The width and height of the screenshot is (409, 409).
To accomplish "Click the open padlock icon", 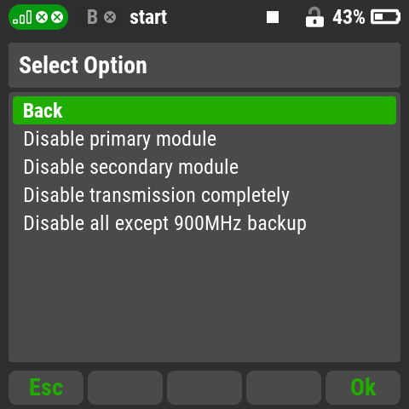I will pos(314,17).
